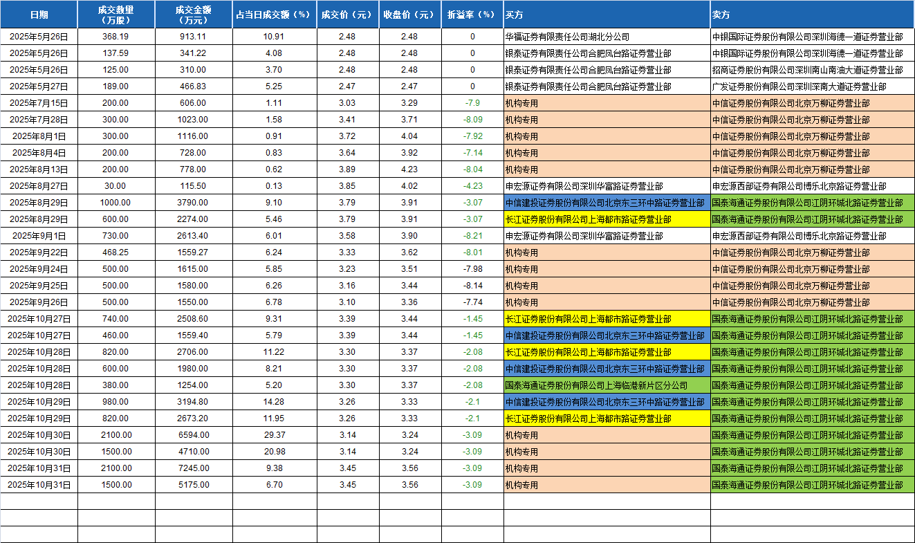Select the percentage cell 29.37
The height and width of the screenshot is (543, 915).
[x=275, y=435]
